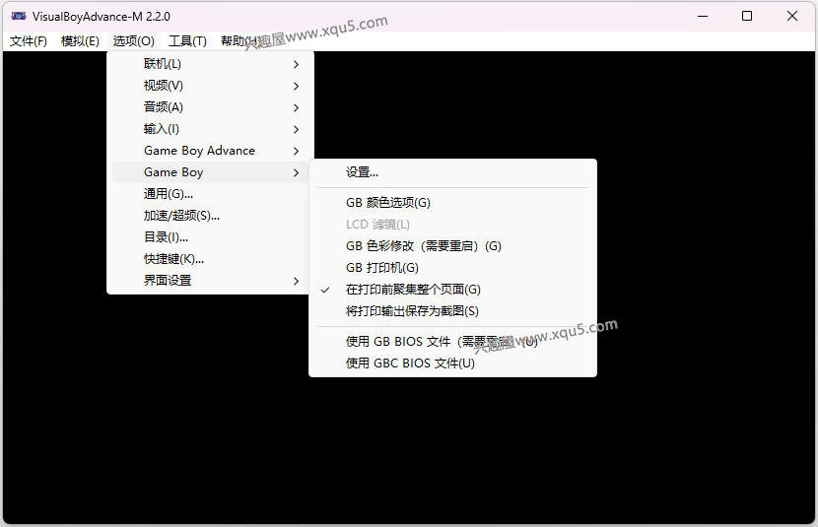
Task: Click 设置... in Game Boy submenu
Action: tap(452, 172)
